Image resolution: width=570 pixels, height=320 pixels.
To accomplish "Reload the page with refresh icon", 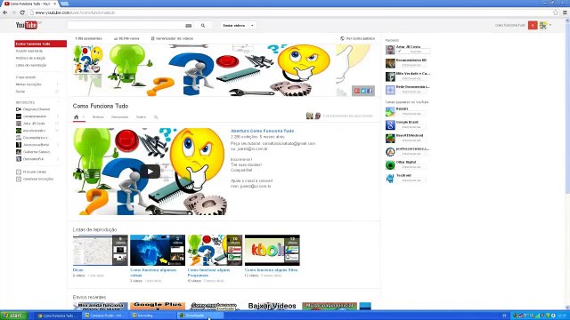I will [x=22, y=12].
